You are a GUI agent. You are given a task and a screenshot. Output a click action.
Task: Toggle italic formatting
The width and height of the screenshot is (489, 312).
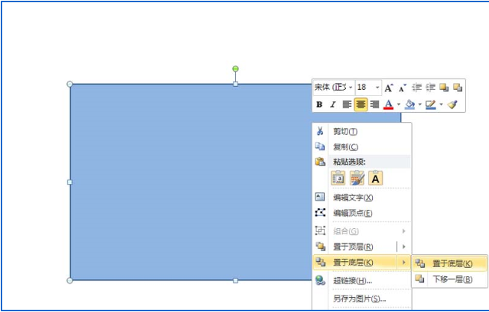point(333,105)
